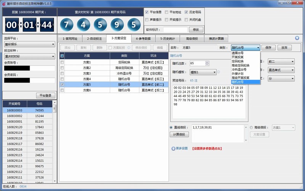Screen dimensions: 305x191
Task: Click the info icon beside 随机模板 dropdown
Action: tap(219, 72)
